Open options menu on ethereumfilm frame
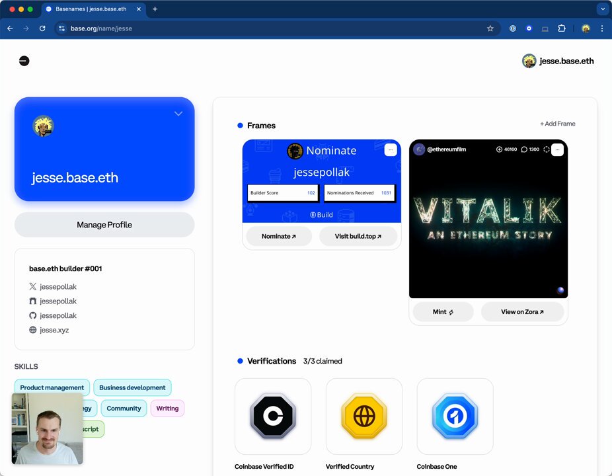 tap(557, 149)
